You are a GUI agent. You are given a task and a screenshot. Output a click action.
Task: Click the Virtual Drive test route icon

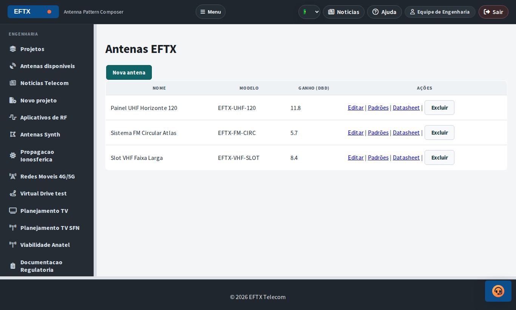point(13,193)
